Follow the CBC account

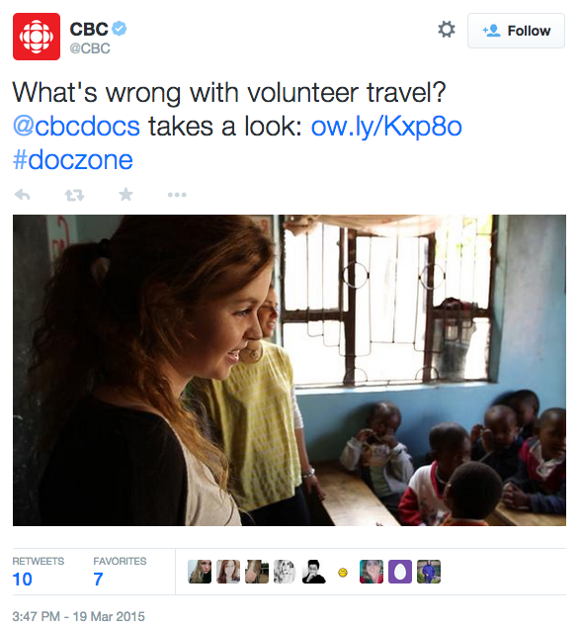(x=516, y=31)
